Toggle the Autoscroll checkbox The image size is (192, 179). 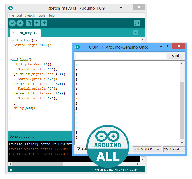coord(78,149)
